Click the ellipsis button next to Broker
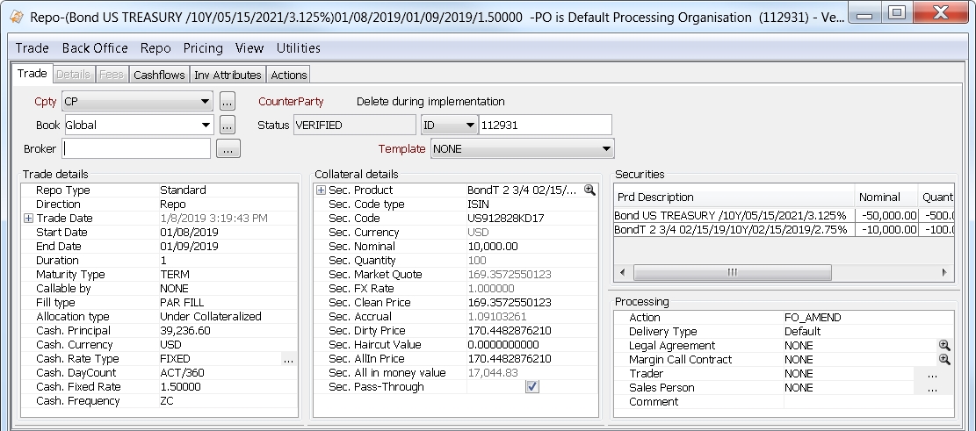The height and width of the screenshot is (431, 976). [x=228, y=148]
